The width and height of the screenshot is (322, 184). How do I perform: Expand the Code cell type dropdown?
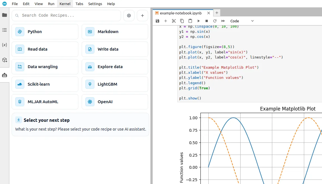pyautogui.click(x=242, y=21)
